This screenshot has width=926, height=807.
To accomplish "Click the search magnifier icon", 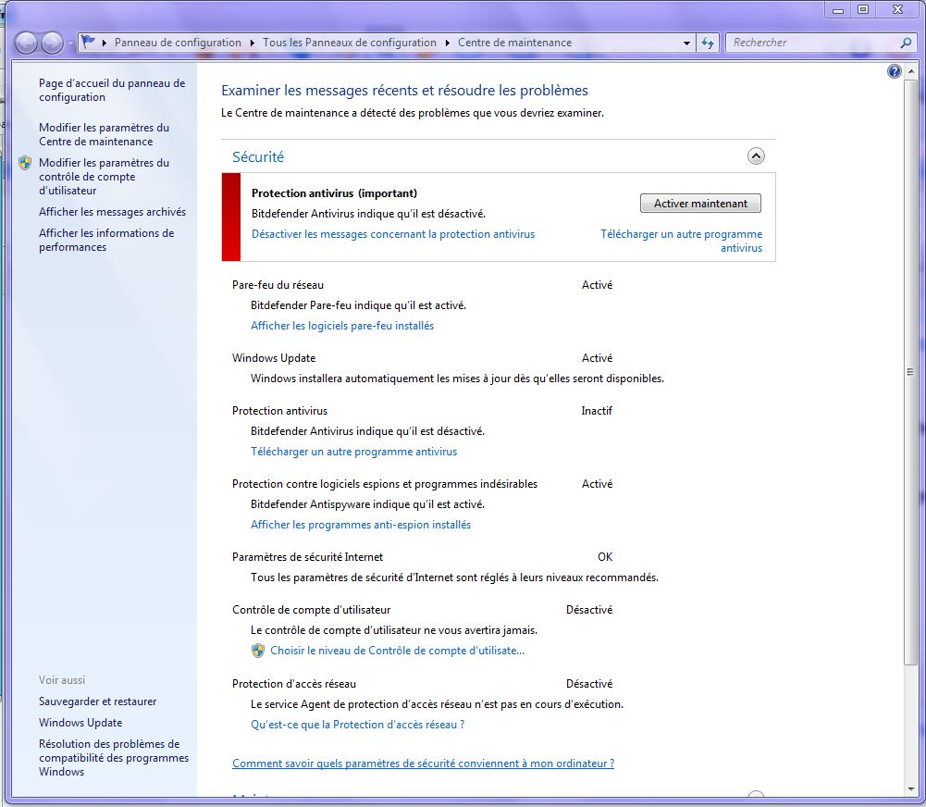I will [906, 43].
